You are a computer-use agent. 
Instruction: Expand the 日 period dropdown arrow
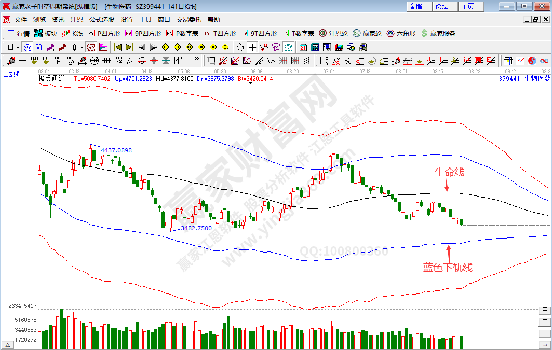(17, 47)
